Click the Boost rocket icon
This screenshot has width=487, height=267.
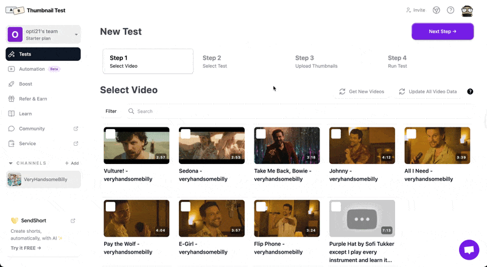click(12, 84)
